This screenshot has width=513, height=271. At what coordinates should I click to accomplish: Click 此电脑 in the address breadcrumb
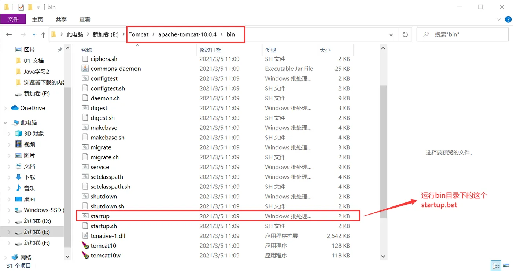(x=75, y=34)
